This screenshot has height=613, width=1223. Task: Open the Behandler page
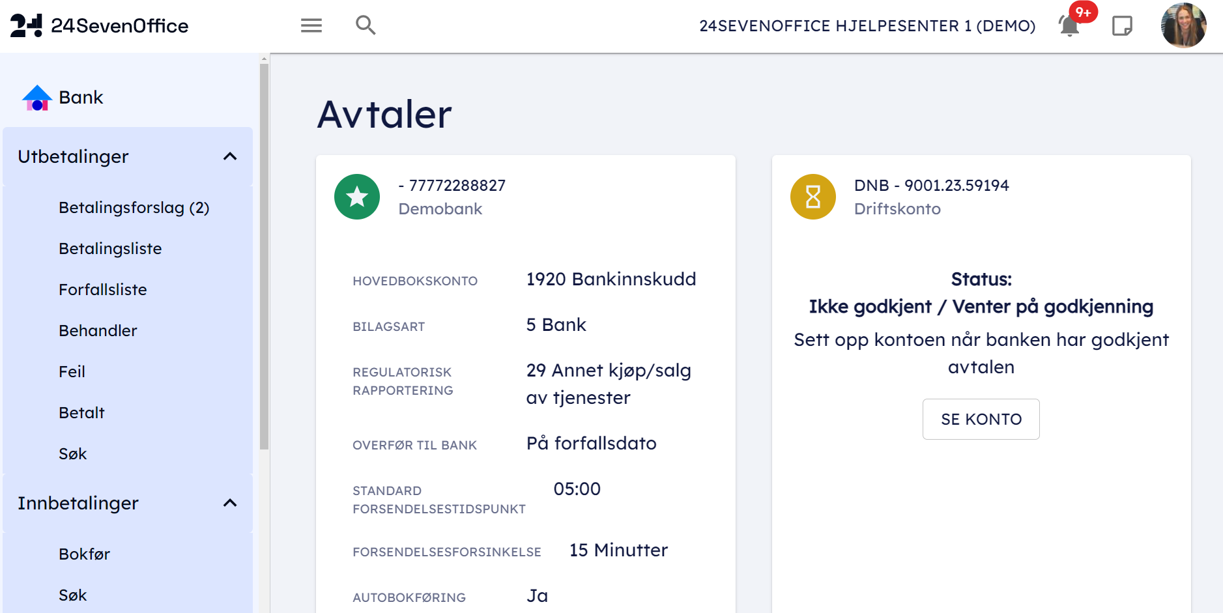[98, 331]
